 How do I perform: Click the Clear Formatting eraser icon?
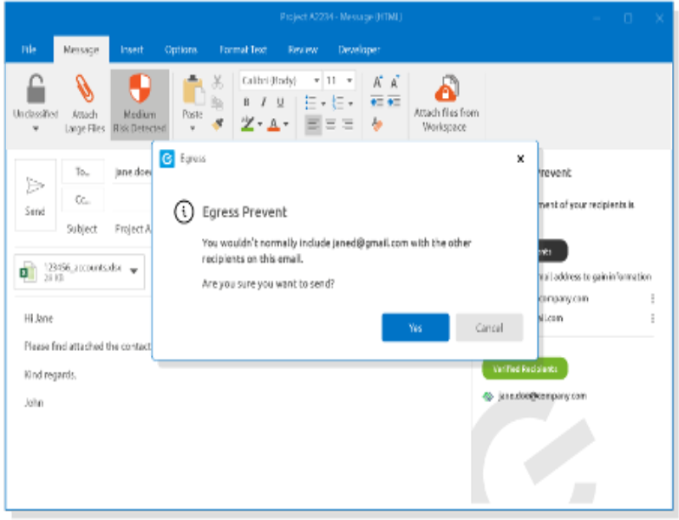point(376,124)
